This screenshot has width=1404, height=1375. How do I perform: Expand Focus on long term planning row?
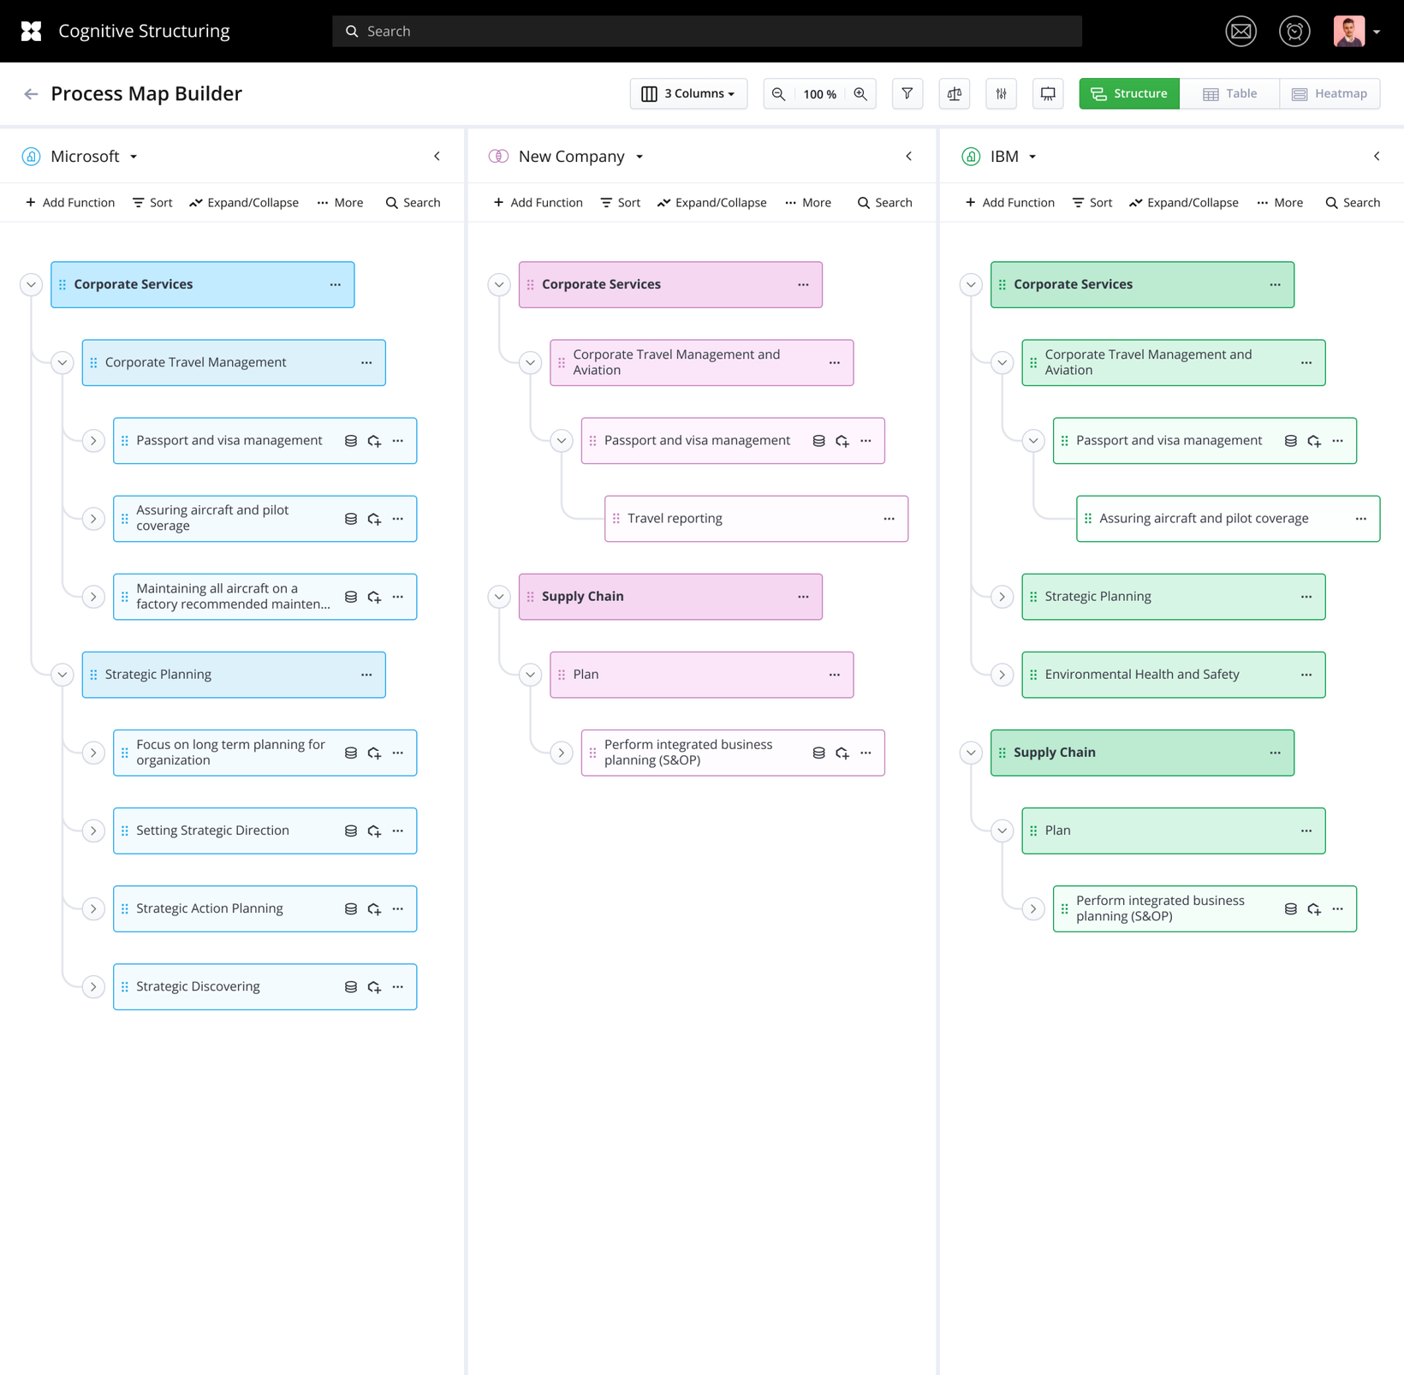pyautogui.click(x=93, y=753)
